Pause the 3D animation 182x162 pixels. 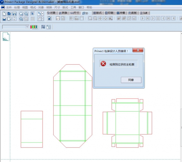click(x=158, y=18)
